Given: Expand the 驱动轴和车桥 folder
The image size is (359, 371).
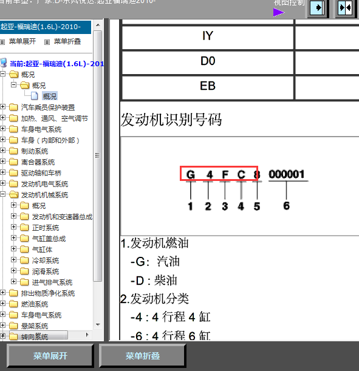Looking at the screenshot, I should pyautogui.click(x=2, y=172).
